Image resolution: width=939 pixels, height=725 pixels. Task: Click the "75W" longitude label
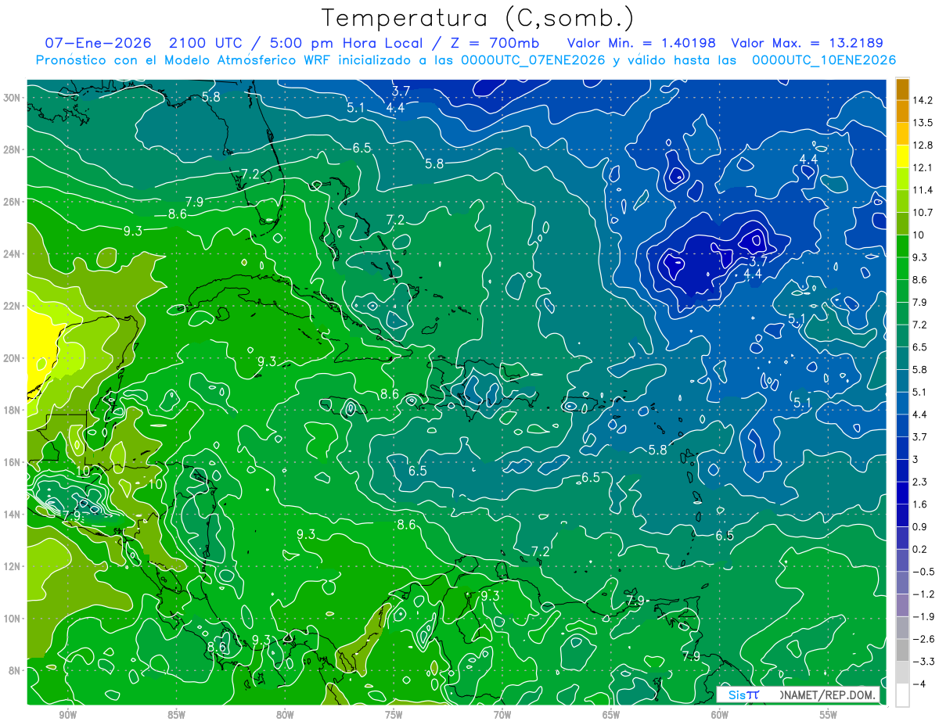(x=394, y=716)
